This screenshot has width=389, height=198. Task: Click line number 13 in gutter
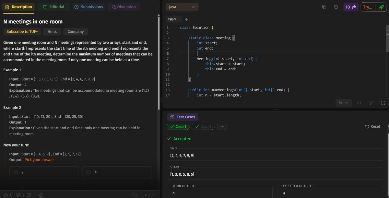coord(168,90)
